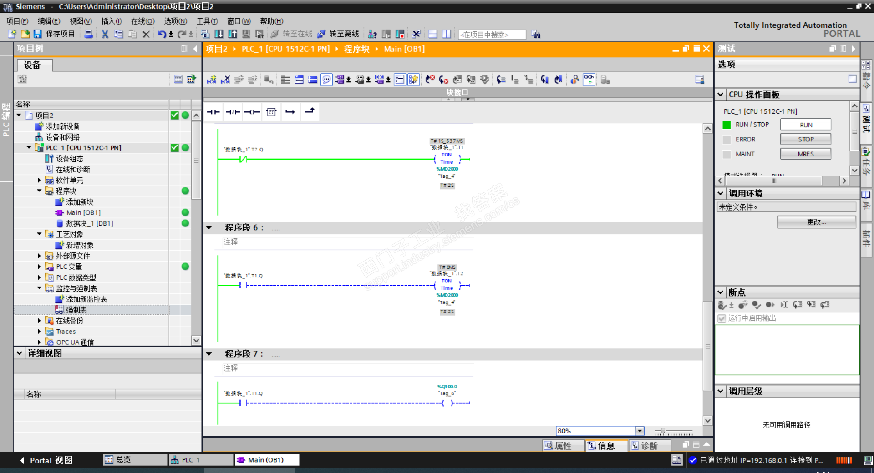Click the run to cursor breakpoint icon
The height and width of the screenshot is (473, 874).
click(x=784, y=305)
